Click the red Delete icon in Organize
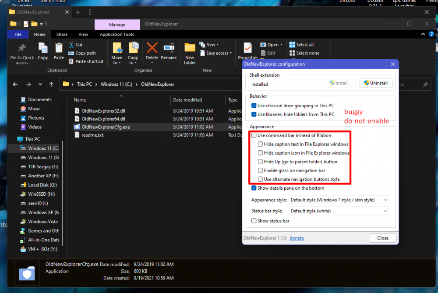The width and height of the screenshot is (438, 293). [x=152, y=48]
